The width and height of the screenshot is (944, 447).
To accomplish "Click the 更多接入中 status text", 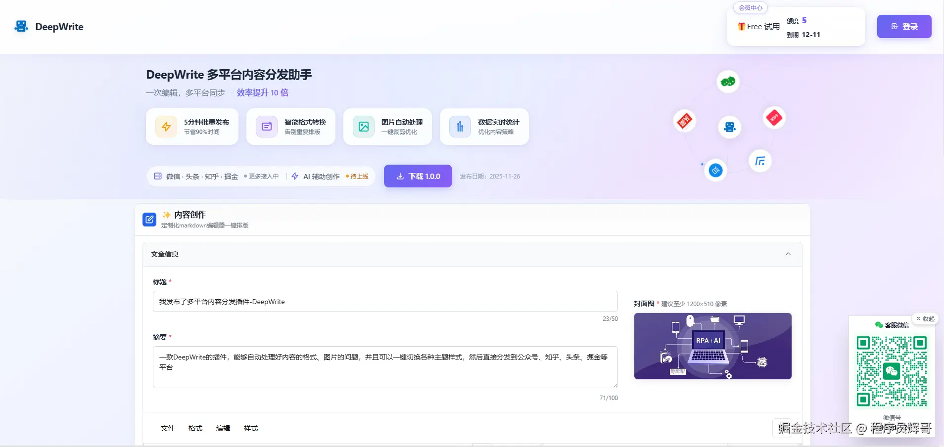I will 264,177.
